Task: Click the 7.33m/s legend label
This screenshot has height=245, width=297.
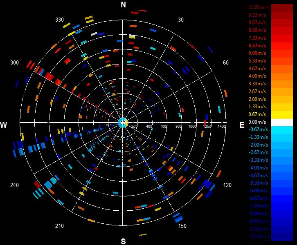Action: (257, 38)
